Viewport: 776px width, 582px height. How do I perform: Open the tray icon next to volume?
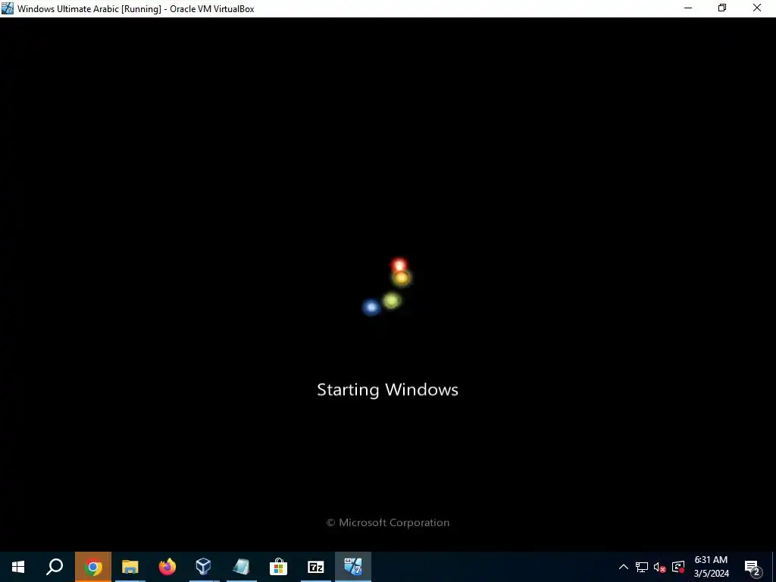point(678,567)
